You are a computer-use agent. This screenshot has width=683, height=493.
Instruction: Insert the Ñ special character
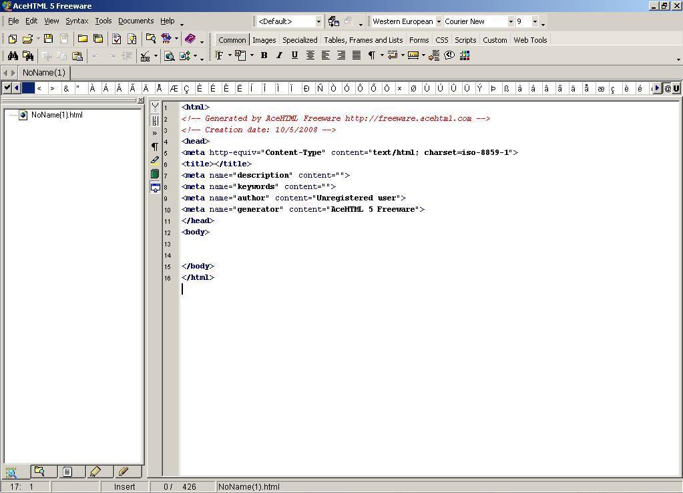pos(320,88)
